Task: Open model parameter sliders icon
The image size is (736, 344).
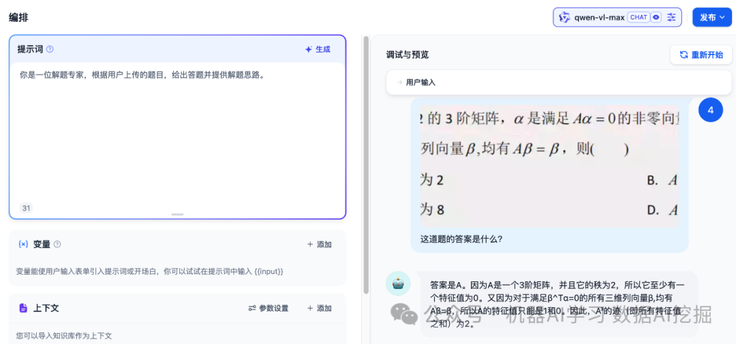Action: [672, 18]
